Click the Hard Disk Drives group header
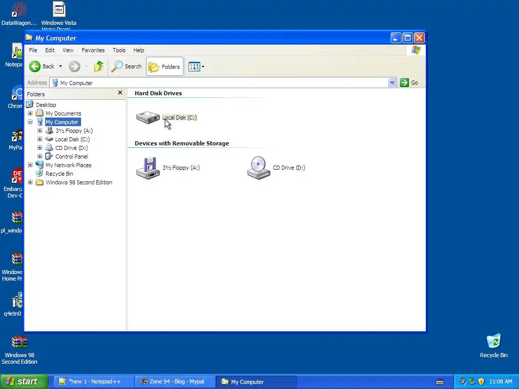This screenshot has width=519, height=389. coord(158,93)
